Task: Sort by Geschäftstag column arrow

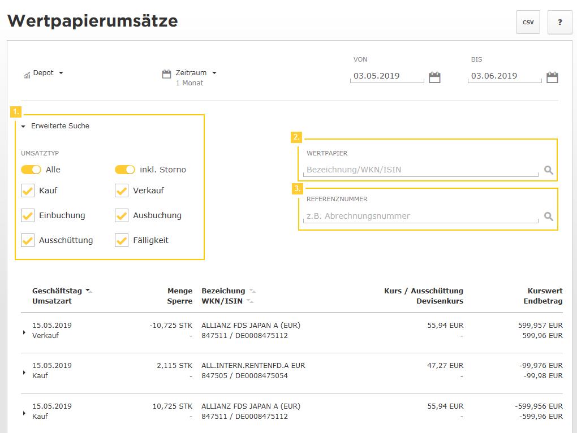Action: (88, 291)
